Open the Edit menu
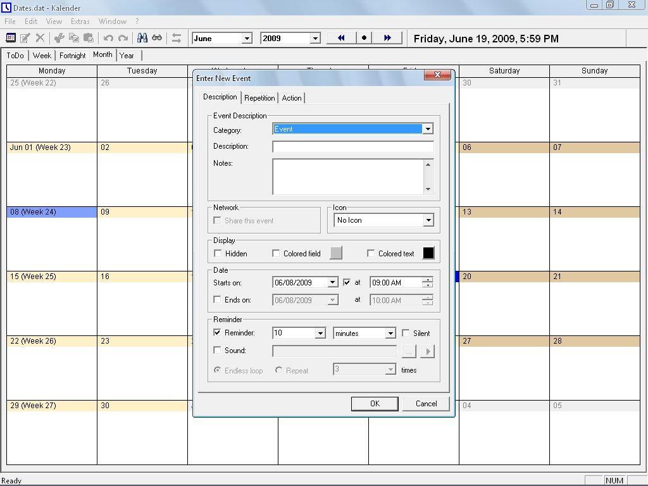648x486 pixels. coord(31,22)
